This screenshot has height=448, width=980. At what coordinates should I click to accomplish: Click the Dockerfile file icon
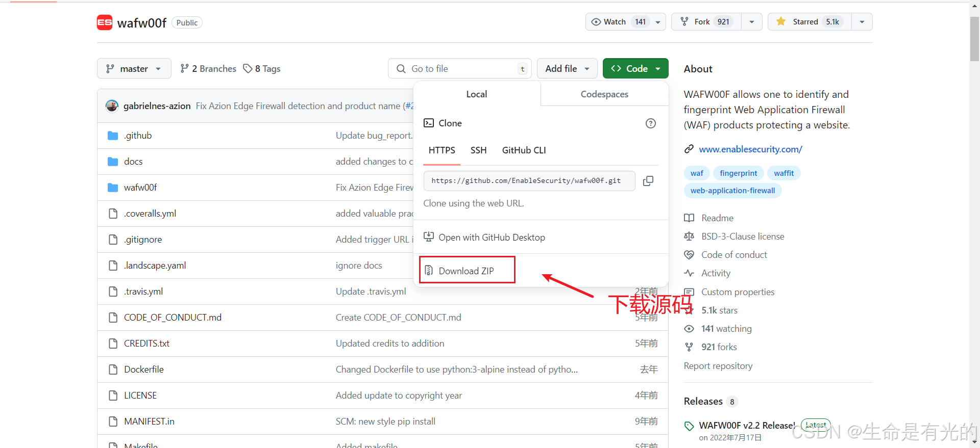113,370
